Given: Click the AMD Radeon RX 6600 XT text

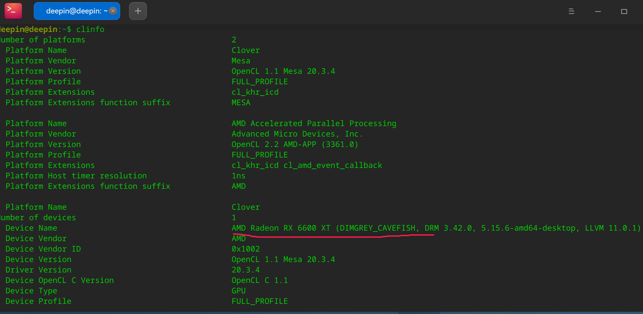Looking at the screenshot, I should (x=281, y=228).
